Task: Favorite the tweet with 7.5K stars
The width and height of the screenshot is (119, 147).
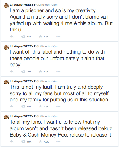Action: tap(41, 37)
